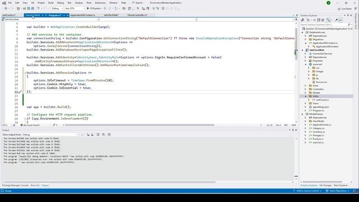Switch to the cartCount.cs tab
The image size is (359, 202).
coord(9,15)
